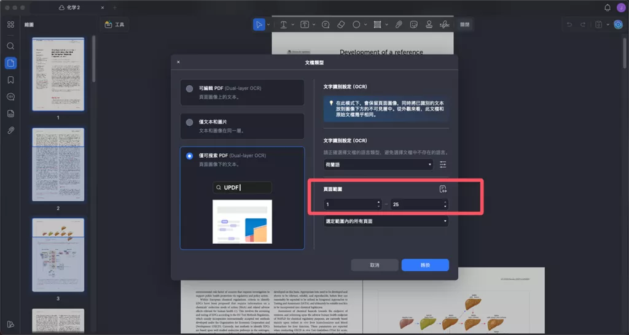Open the signature tool
This screenshot has width=629, height=335.
444,25
